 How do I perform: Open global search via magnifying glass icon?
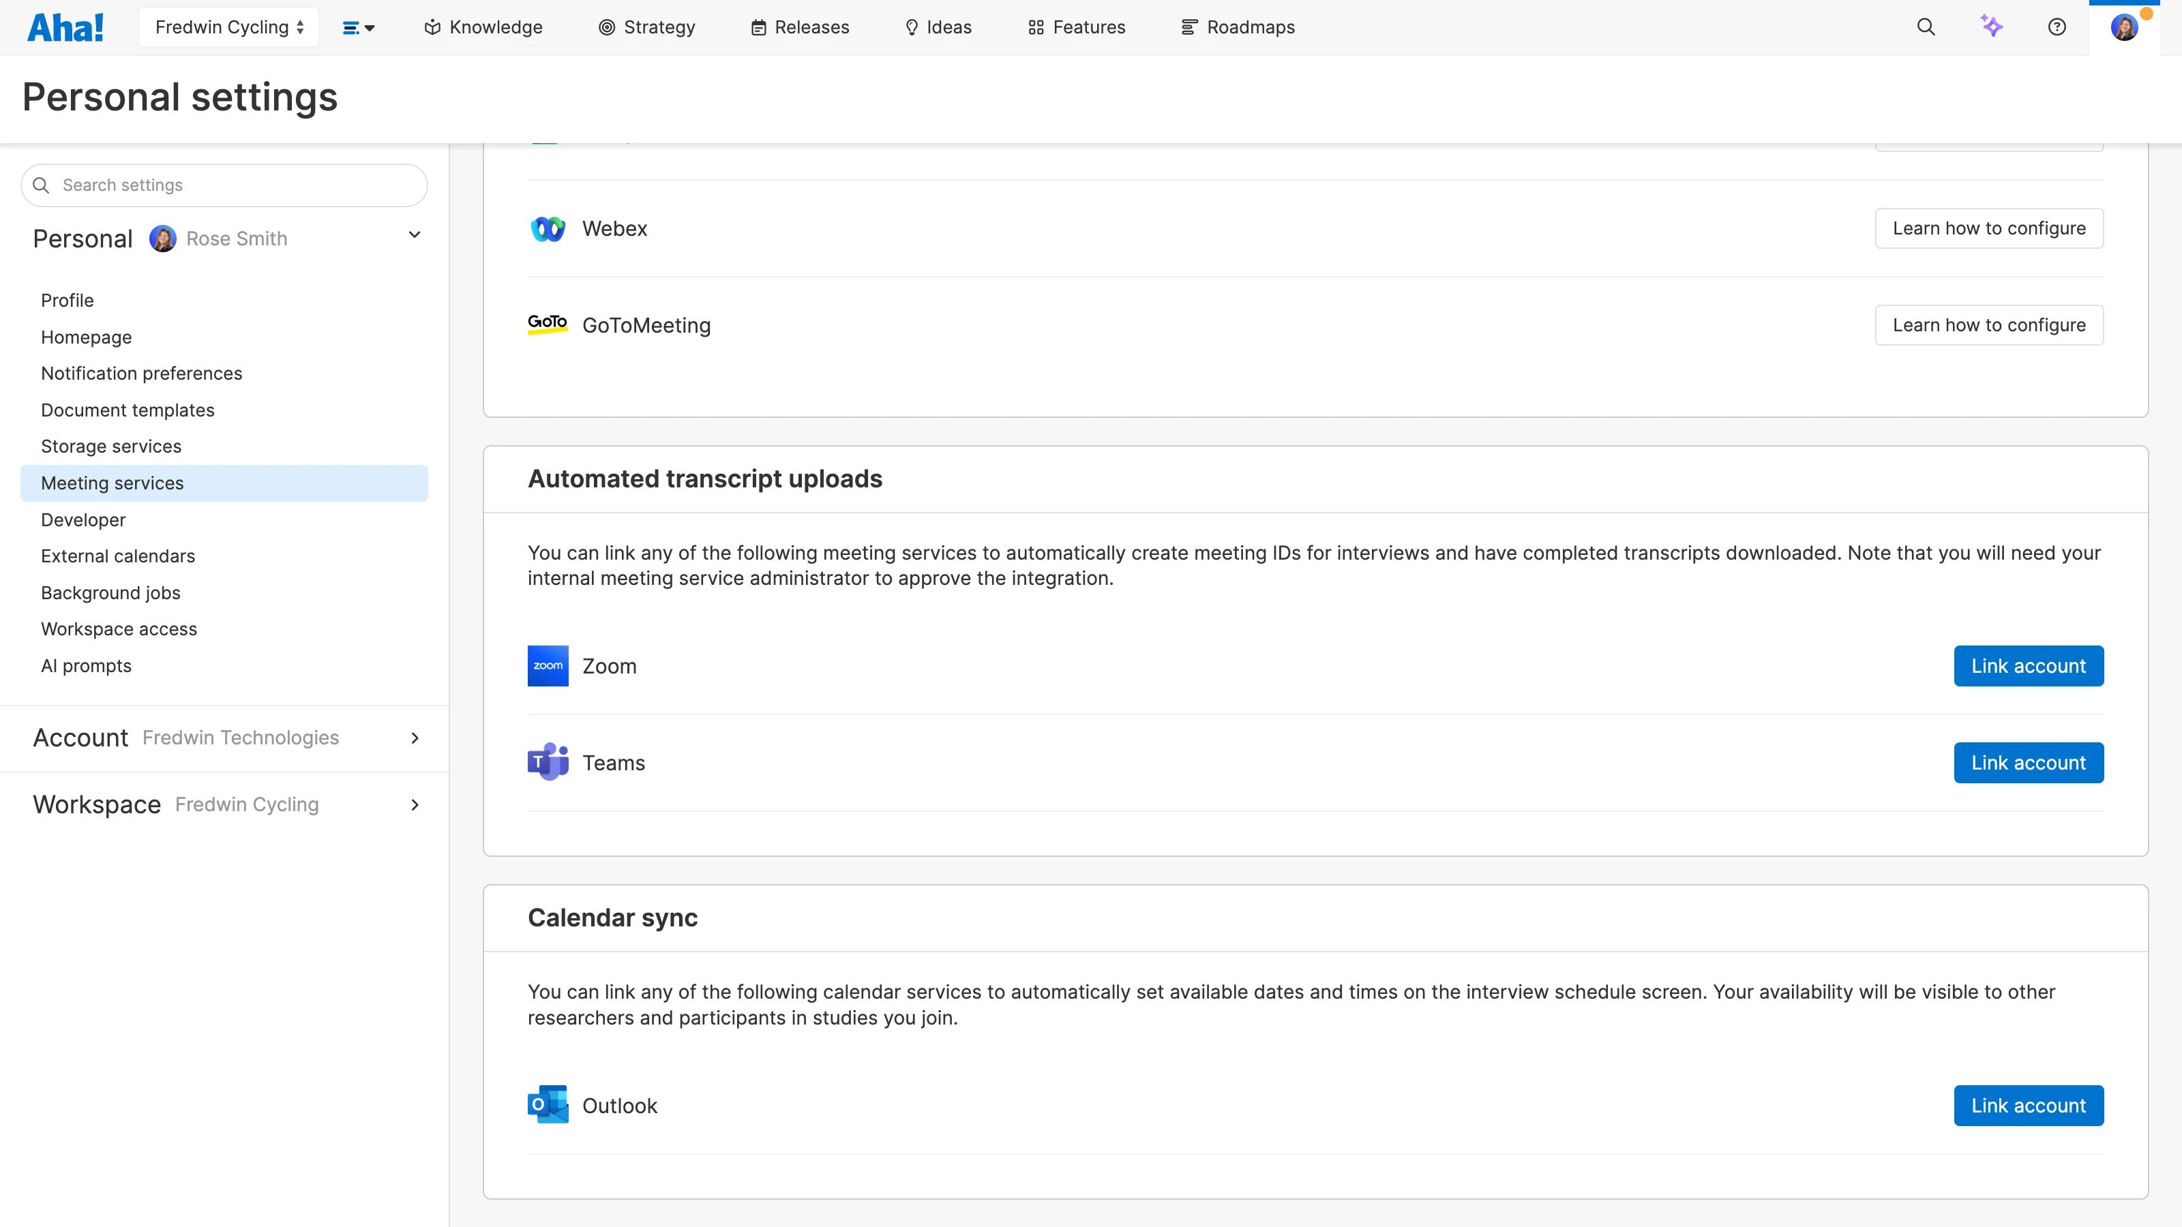1926,27
